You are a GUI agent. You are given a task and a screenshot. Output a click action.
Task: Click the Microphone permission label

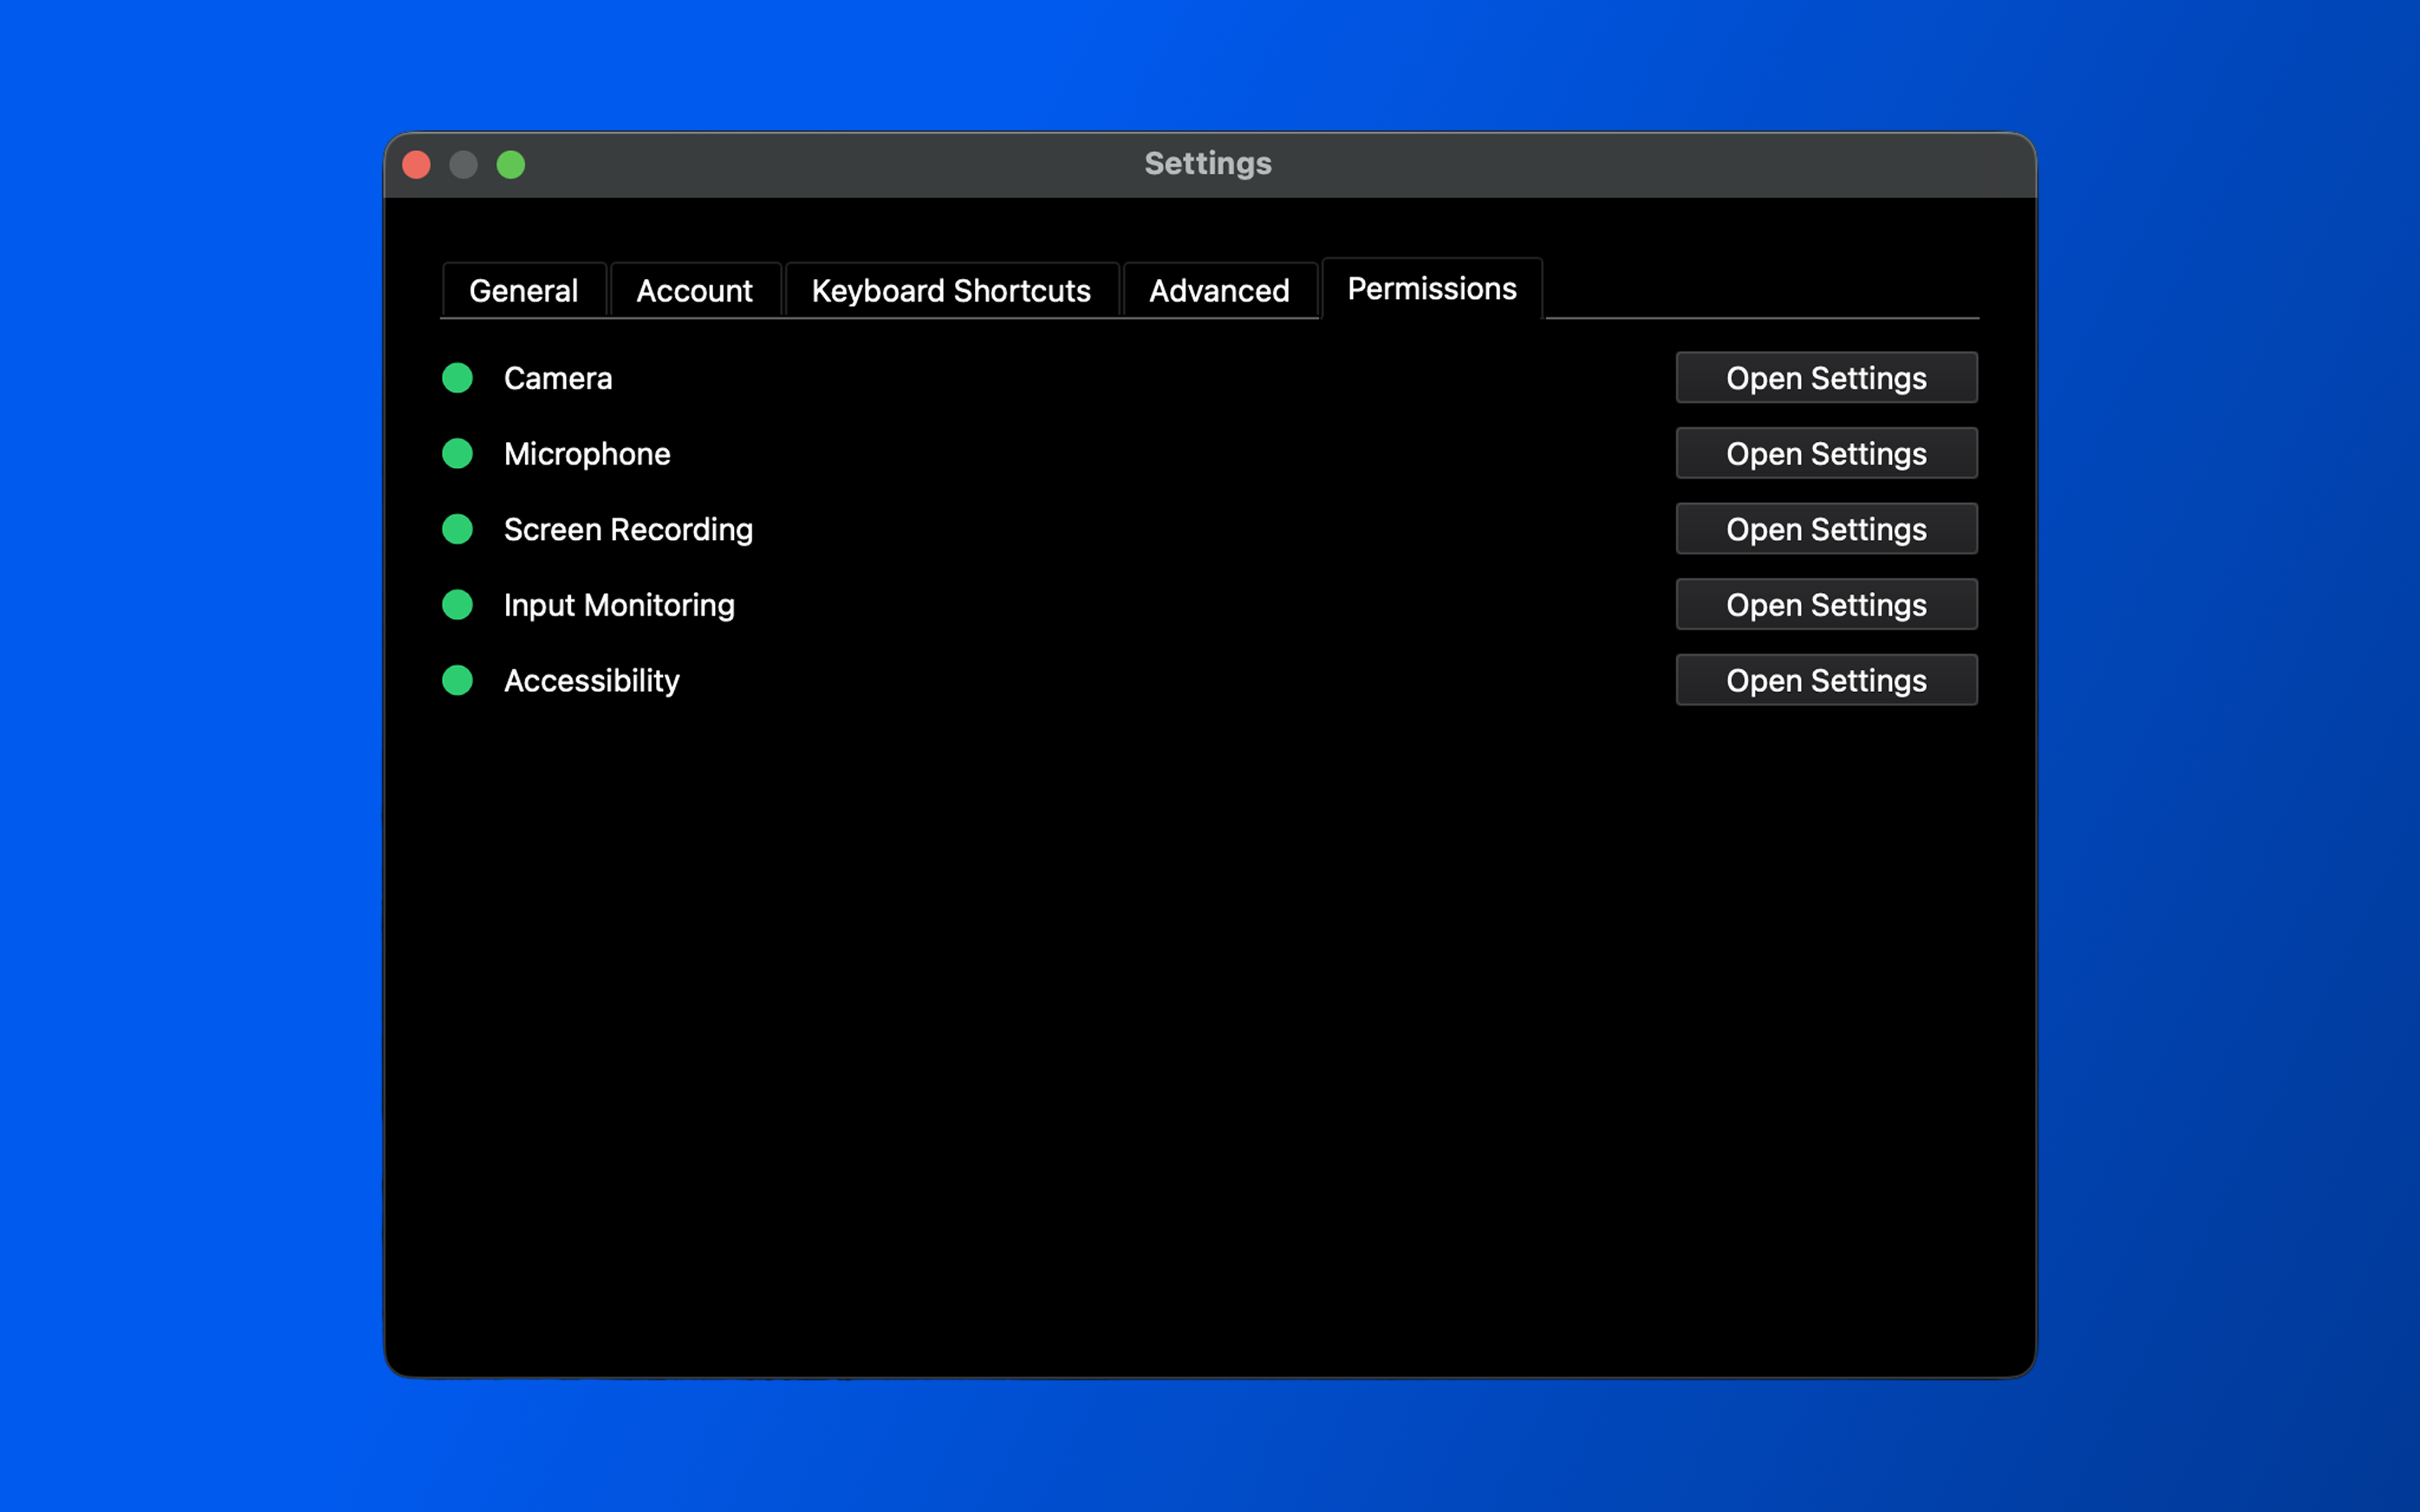pyautogui.click(x=587, y=454)
